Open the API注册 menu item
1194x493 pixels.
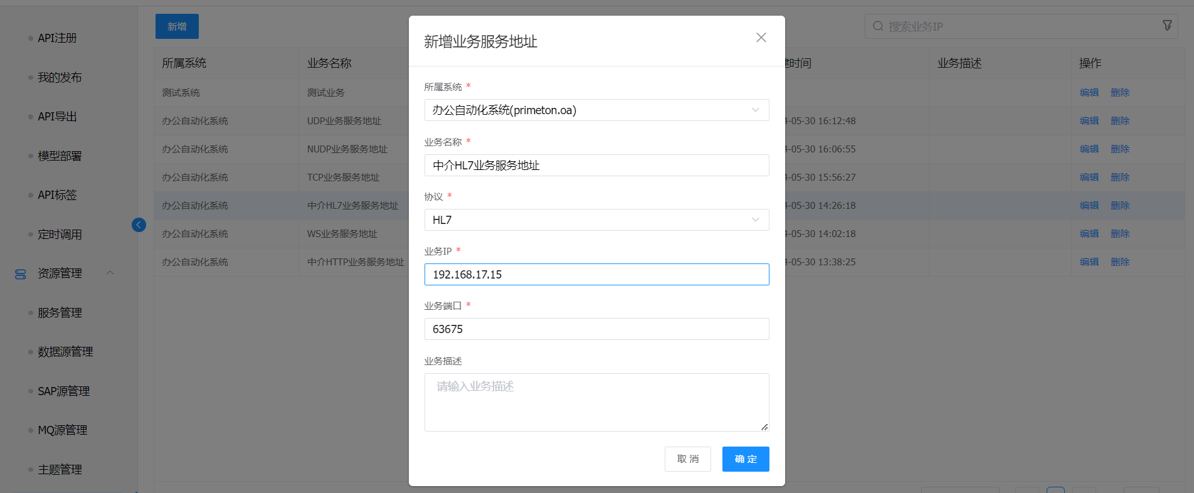point(57,38)
